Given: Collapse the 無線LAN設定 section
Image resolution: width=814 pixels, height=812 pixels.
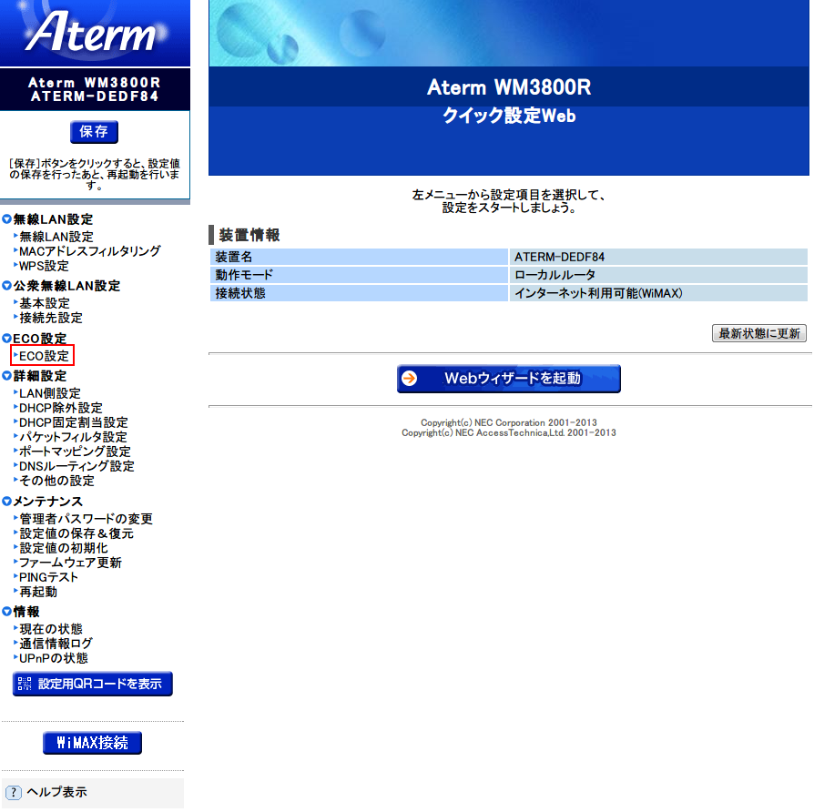Looking at the screenshot, I should tap(7, 219).
